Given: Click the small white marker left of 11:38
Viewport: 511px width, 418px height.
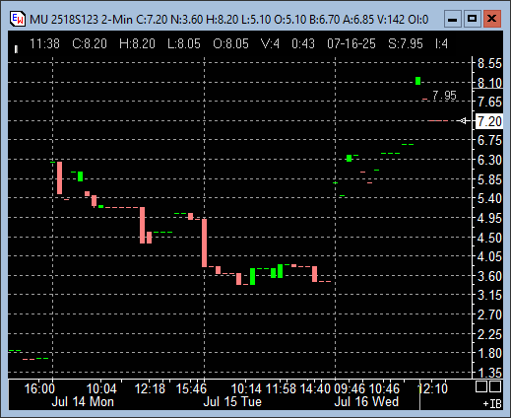Looking at the screenshot, I should pos(16,49).
